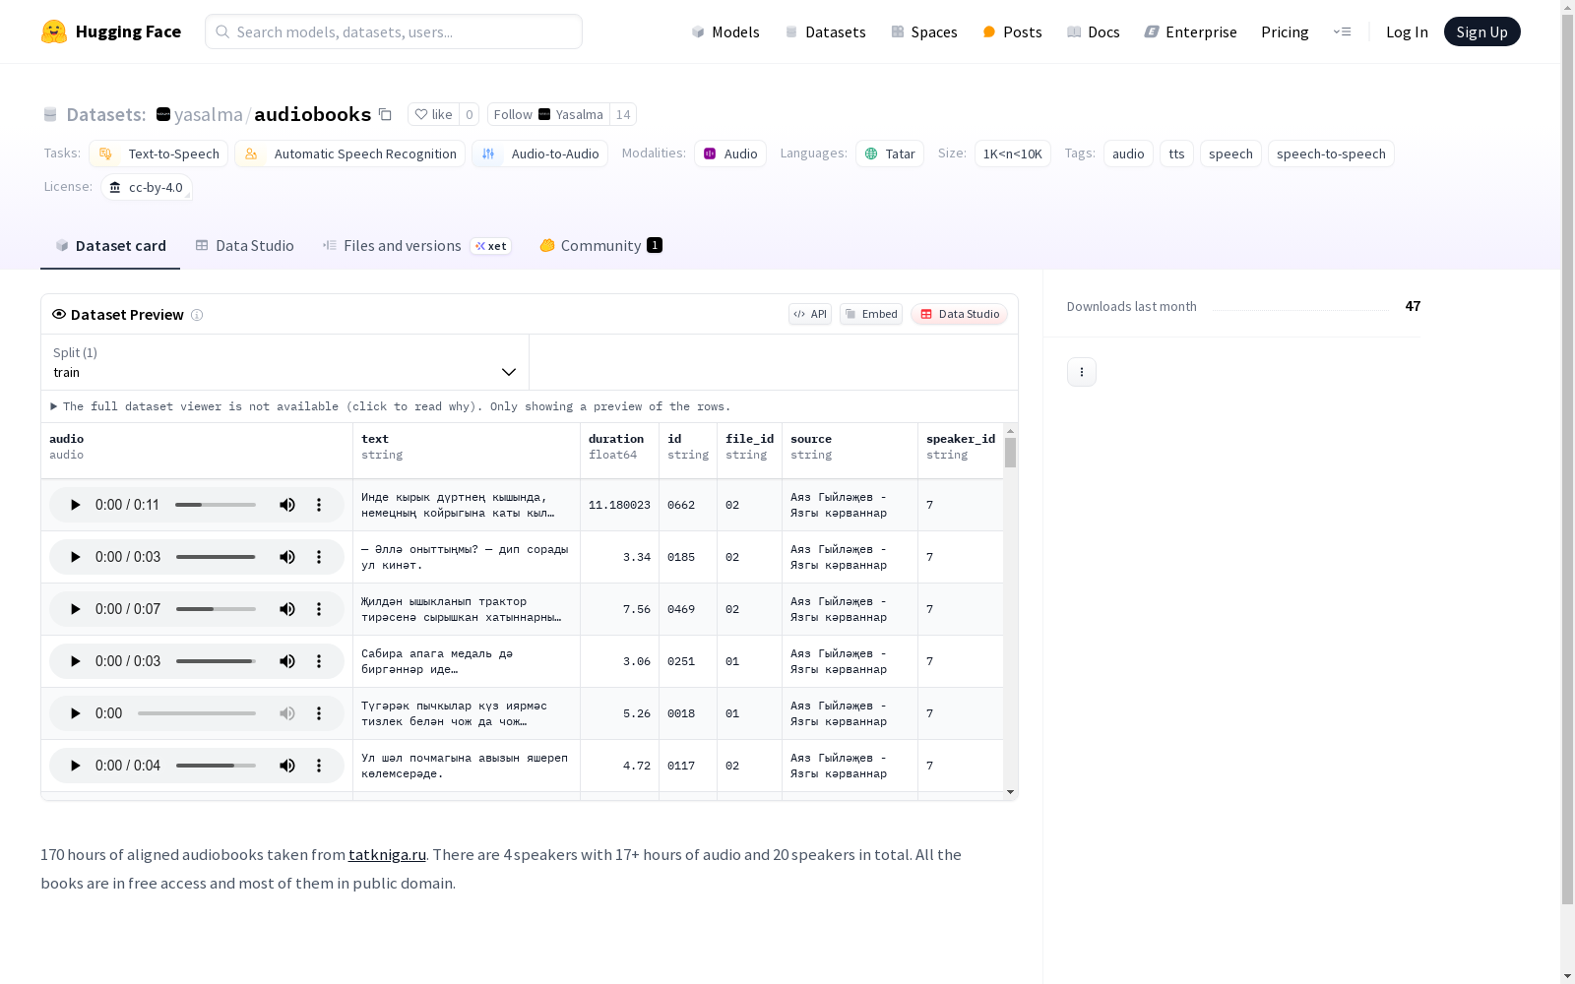Toggle mute on row 0018 audio
The height and width of the screenshot is (984, 1575).
287,713
